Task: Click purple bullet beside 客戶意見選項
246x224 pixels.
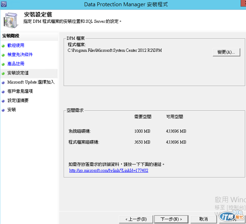Action: pos(3,92)
